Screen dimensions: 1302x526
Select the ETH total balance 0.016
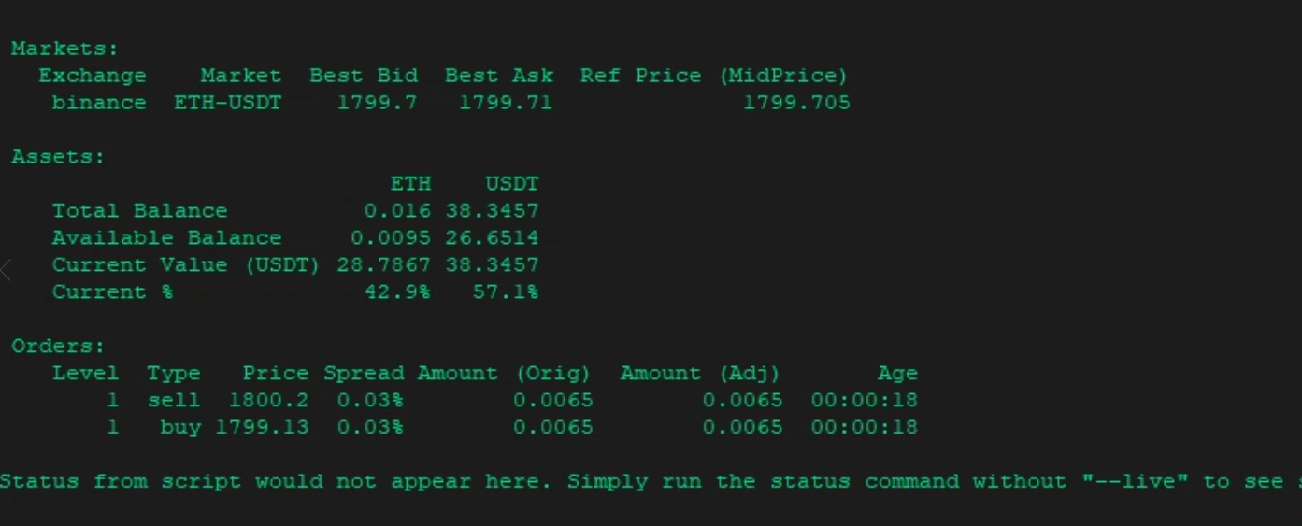click(x=397, y=211)
